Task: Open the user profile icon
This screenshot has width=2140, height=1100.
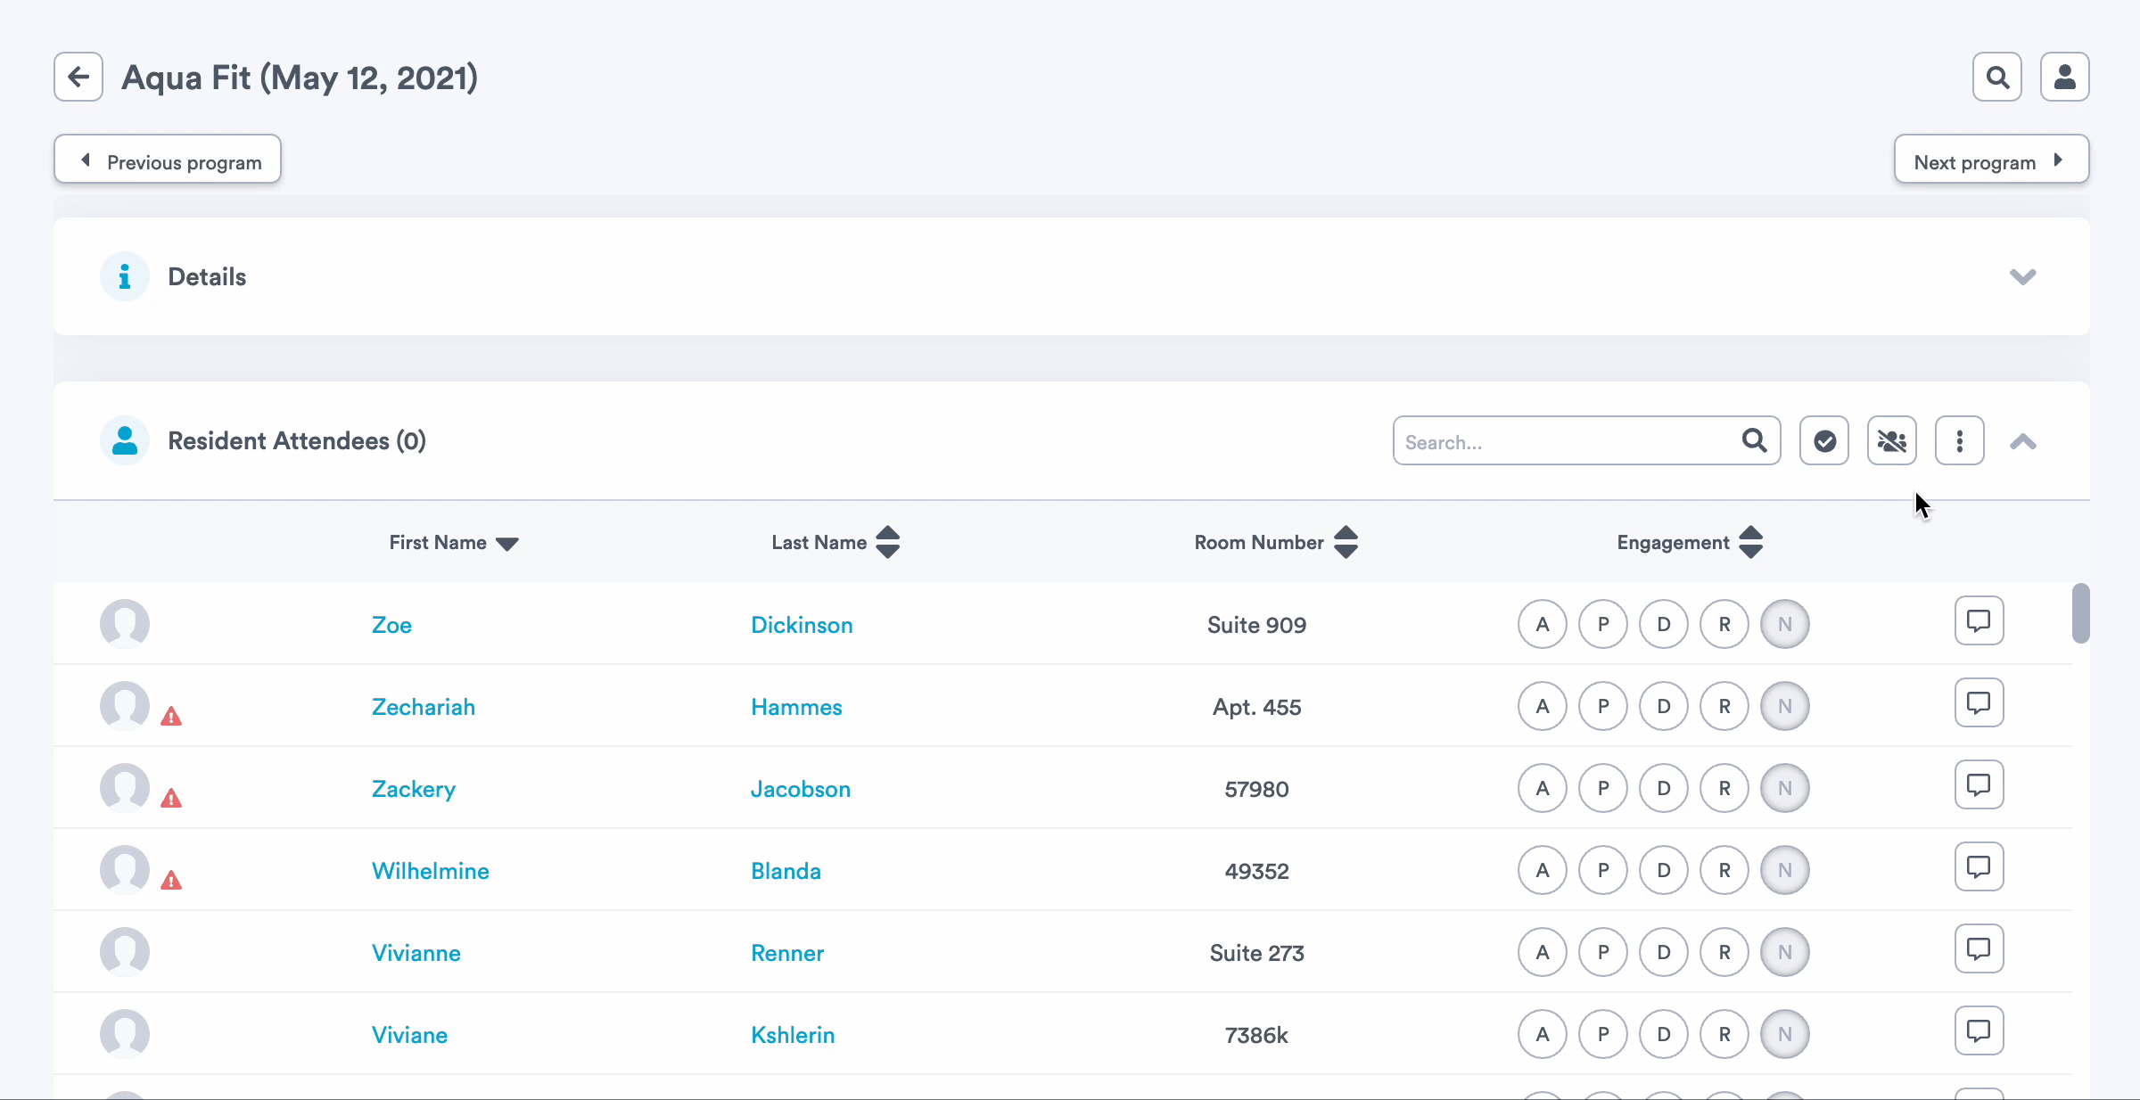Action: click(x=2064, y=78)
